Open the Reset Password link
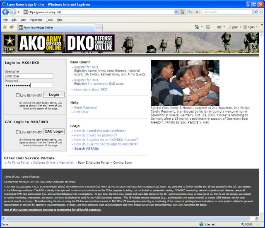The width and height of the screenshot is (265, 228). click(85, 107)
